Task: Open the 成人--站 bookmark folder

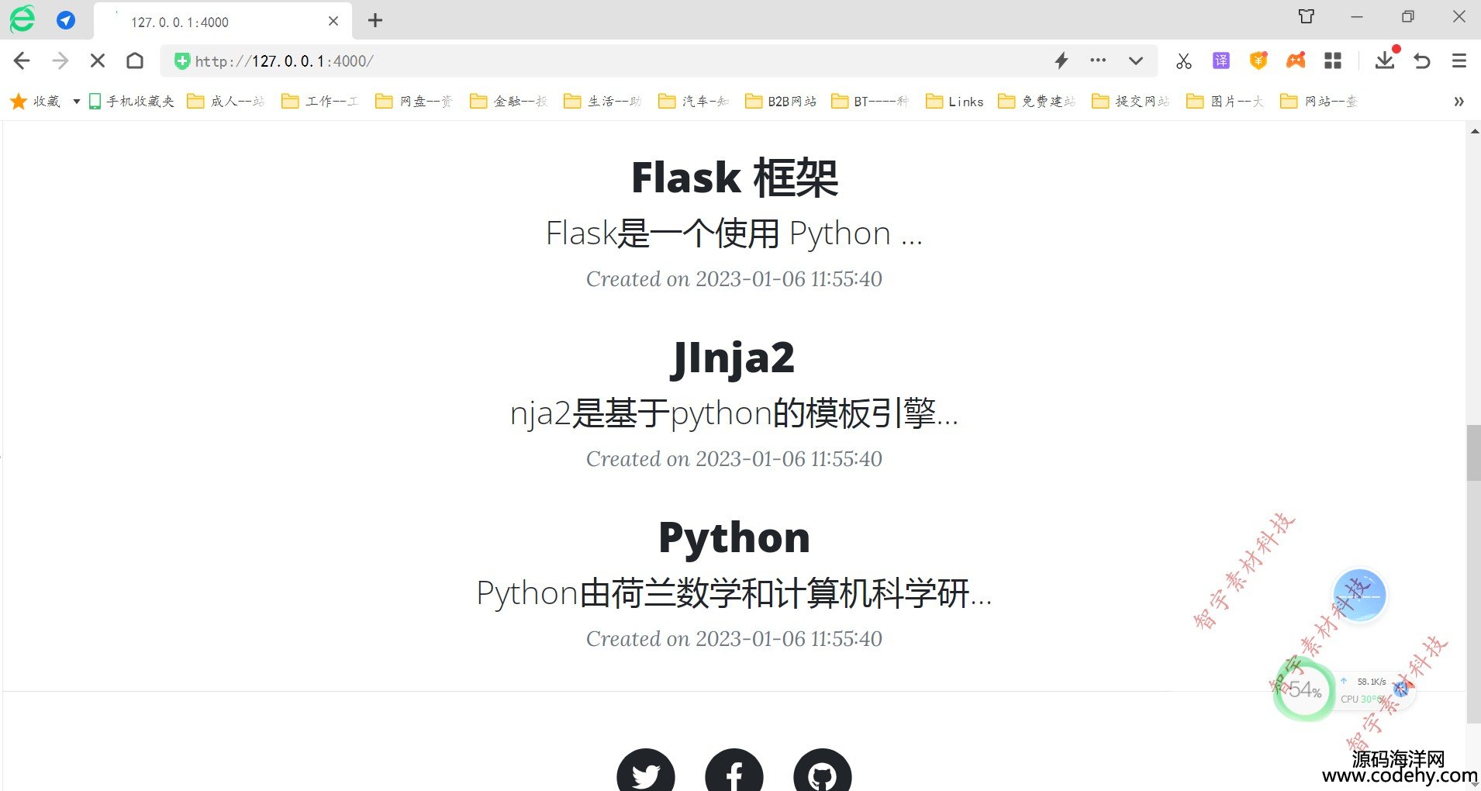Action: (226, 102)
